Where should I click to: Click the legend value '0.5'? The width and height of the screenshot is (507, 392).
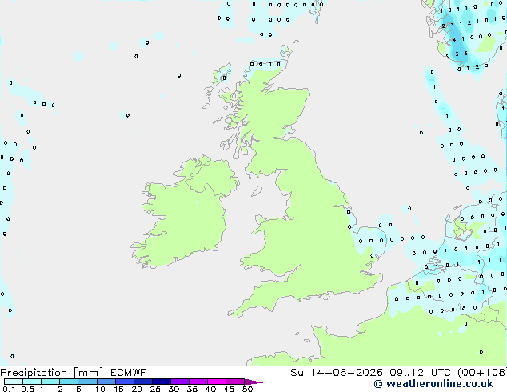pos(27,389)
